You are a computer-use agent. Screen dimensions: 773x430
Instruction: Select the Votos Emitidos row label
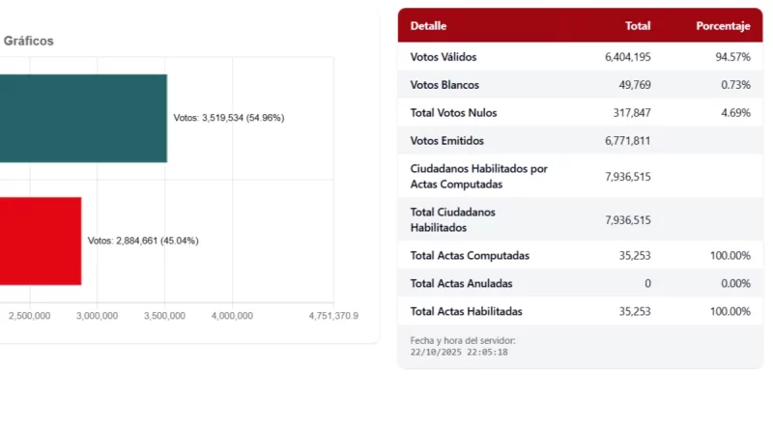click(x=447, y=141)
